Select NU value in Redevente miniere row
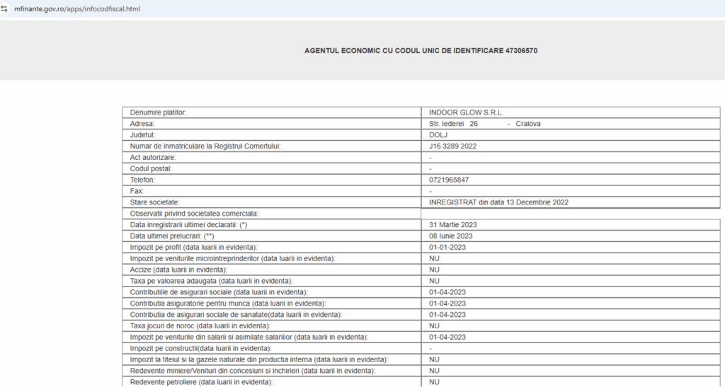Screen dimensions: 725x387 pos(434,371)
